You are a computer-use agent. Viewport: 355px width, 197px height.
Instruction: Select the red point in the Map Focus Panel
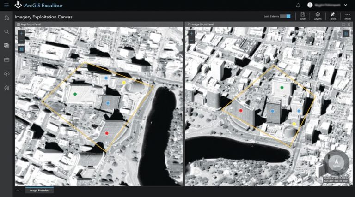(107, 133)
